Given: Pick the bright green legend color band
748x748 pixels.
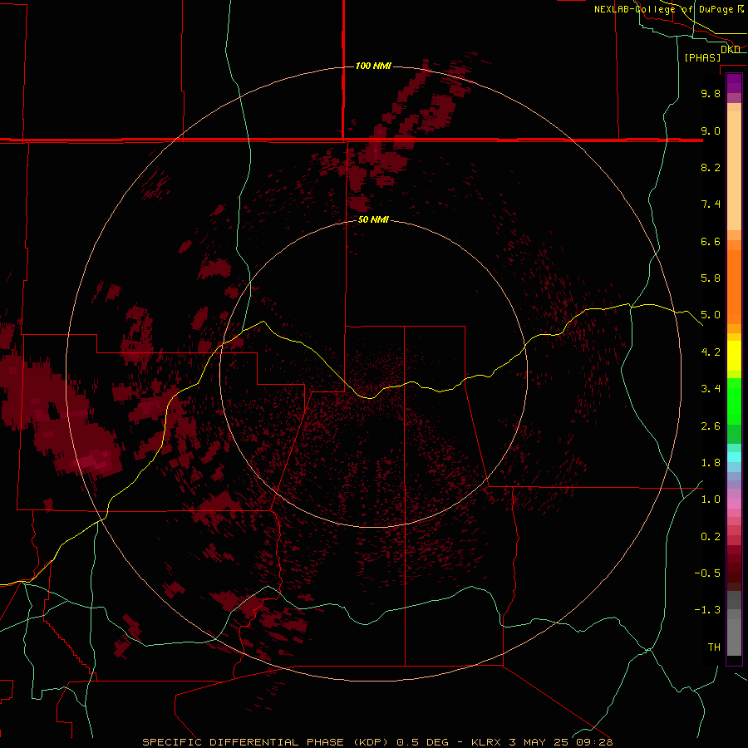Looking at the screenshot, I should 734,401.
